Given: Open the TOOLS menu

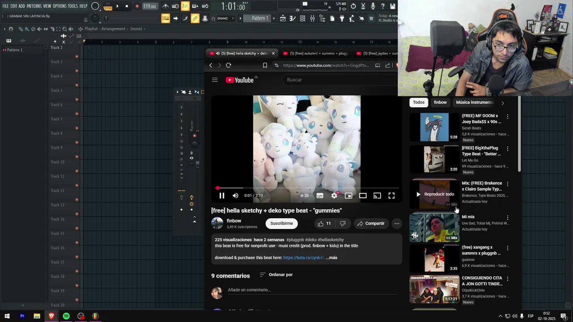Looking at the screenshot, I should [73, 6].
